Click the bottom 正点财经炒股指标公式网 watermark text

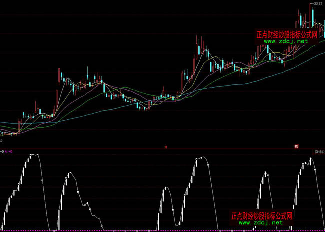(261, 216)
